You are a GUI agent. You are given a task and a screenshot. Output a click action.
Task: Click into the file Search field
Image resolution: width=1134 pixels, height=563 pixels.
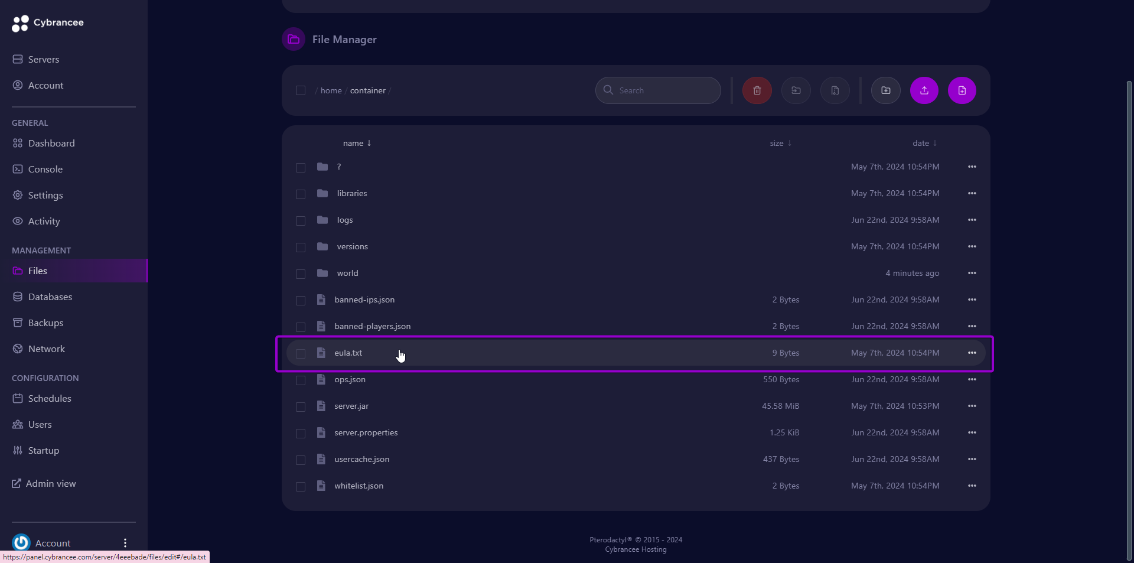tap(664, 90)
